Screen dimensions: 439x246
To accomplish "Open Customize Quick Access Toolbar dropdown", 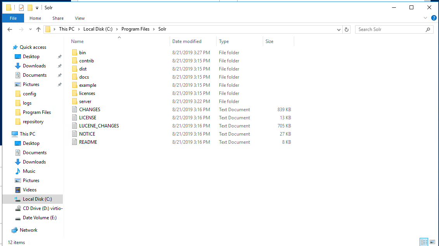I will [37, 8].
